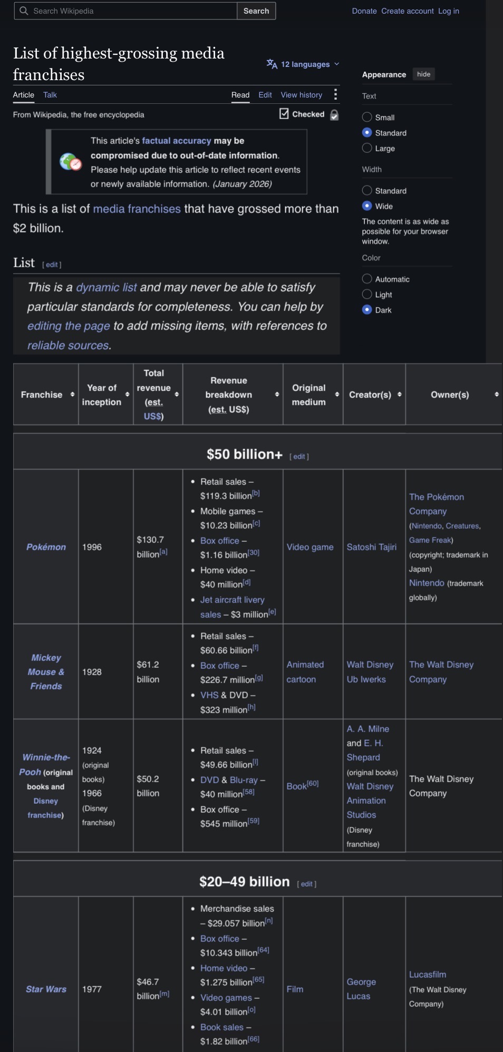Select Light color mode
This screenshot has width=503, height=1052.
click(x=367, y=294)
